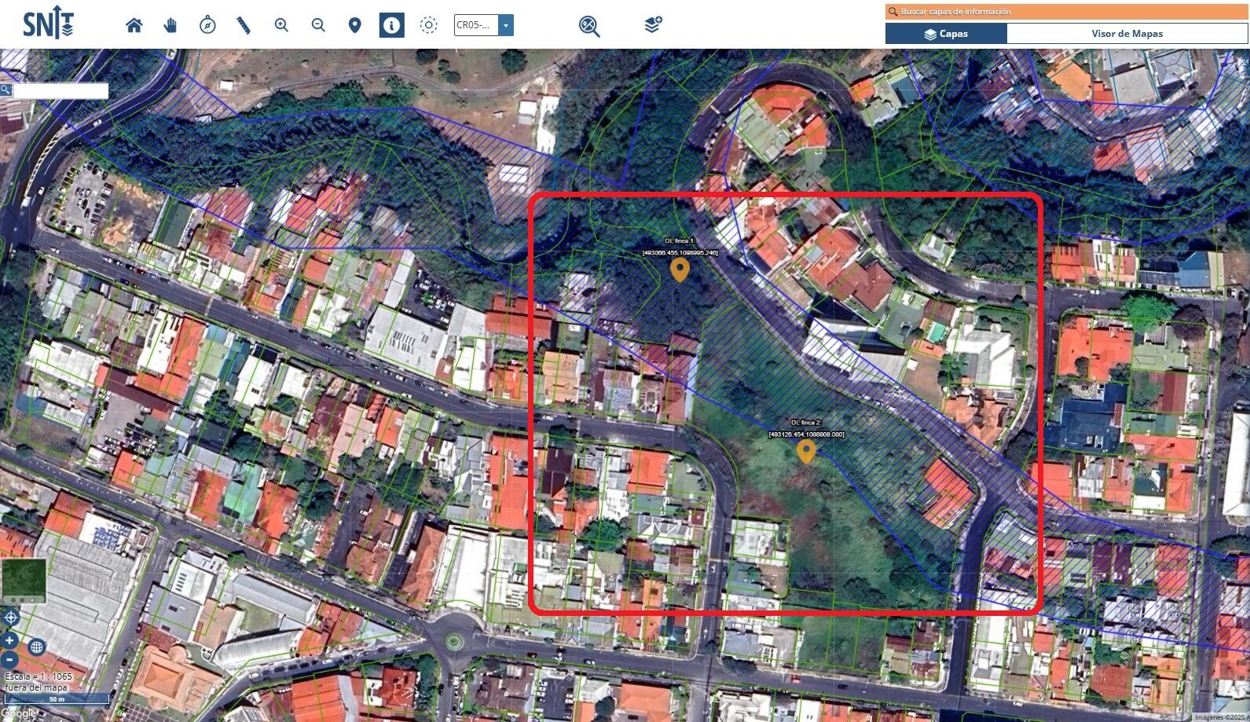Click the overview minimap thumbnail
Viewport: 1250px width, 722px height.
coord(24,580)
